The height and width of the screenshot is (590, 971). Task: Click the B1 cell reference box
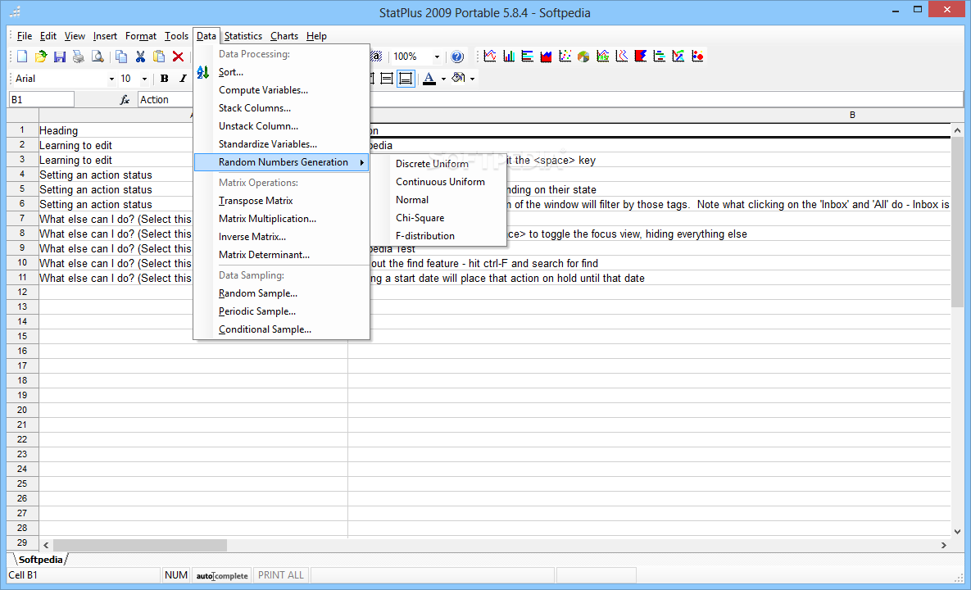pos(41,100)
